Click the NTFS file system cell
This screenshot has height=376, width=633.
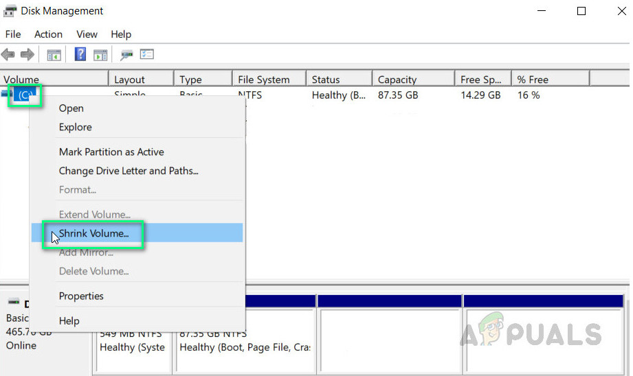click(x=250, y=95)
